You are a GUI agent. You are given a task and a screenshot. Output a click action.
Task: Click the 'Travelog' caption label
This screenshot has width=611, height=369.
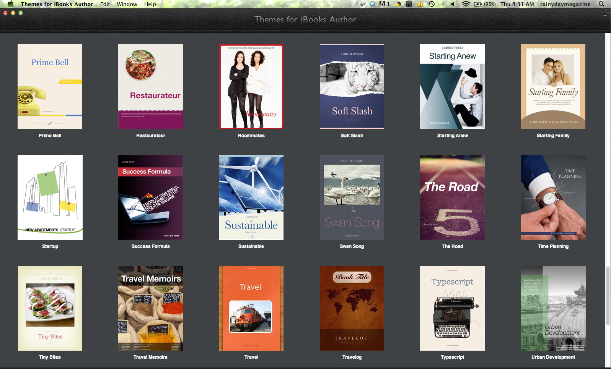point(352,357)
